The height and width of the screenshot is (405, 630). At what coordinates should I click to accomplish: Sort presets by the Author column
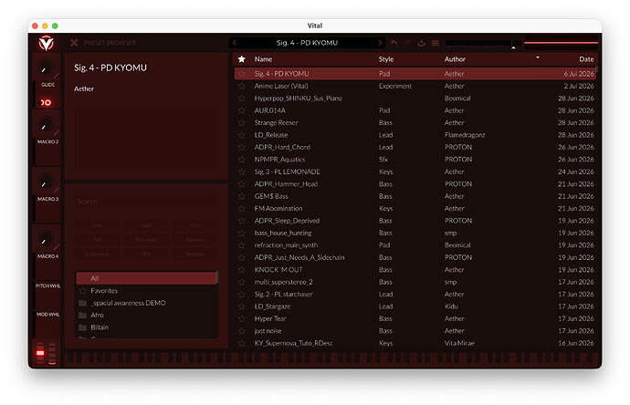pyautogui.click(x=455, y=59)
